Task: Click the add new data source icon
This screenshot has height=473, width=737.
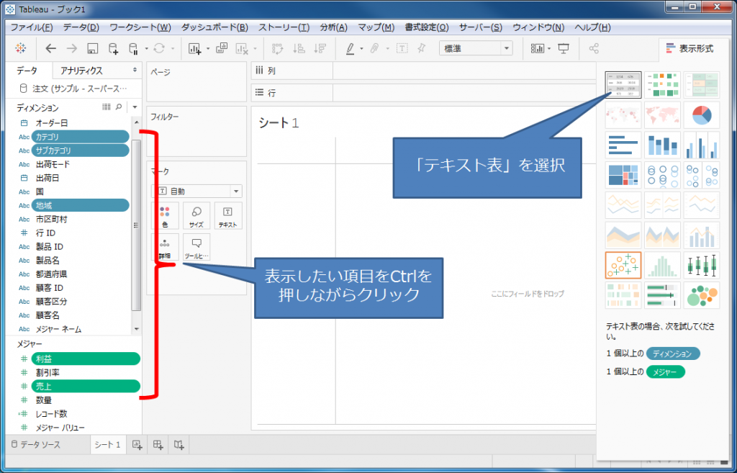Action: point(113,48)
